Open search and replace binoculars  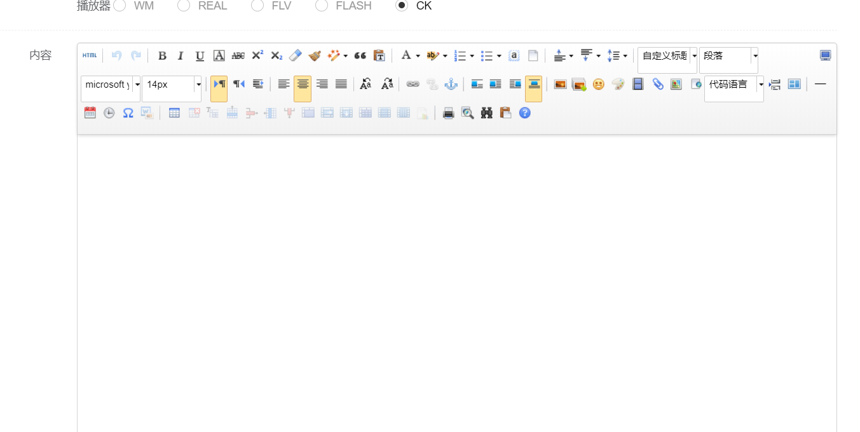click(486, 113)
